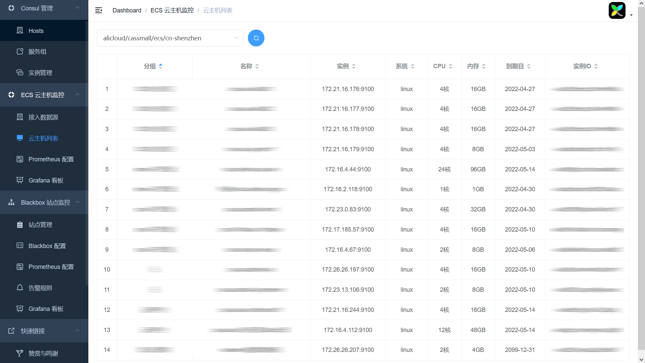This screenshot has height=363, width=645.
Task: Click the 实例管理 sidebar icon
Action: coord(20,73)
